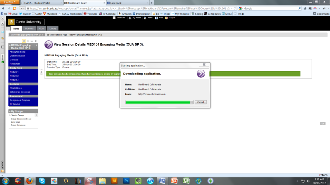Collapse the course menu with the arrow handle
Screen dimensions: 330x185
pos(41,72)
